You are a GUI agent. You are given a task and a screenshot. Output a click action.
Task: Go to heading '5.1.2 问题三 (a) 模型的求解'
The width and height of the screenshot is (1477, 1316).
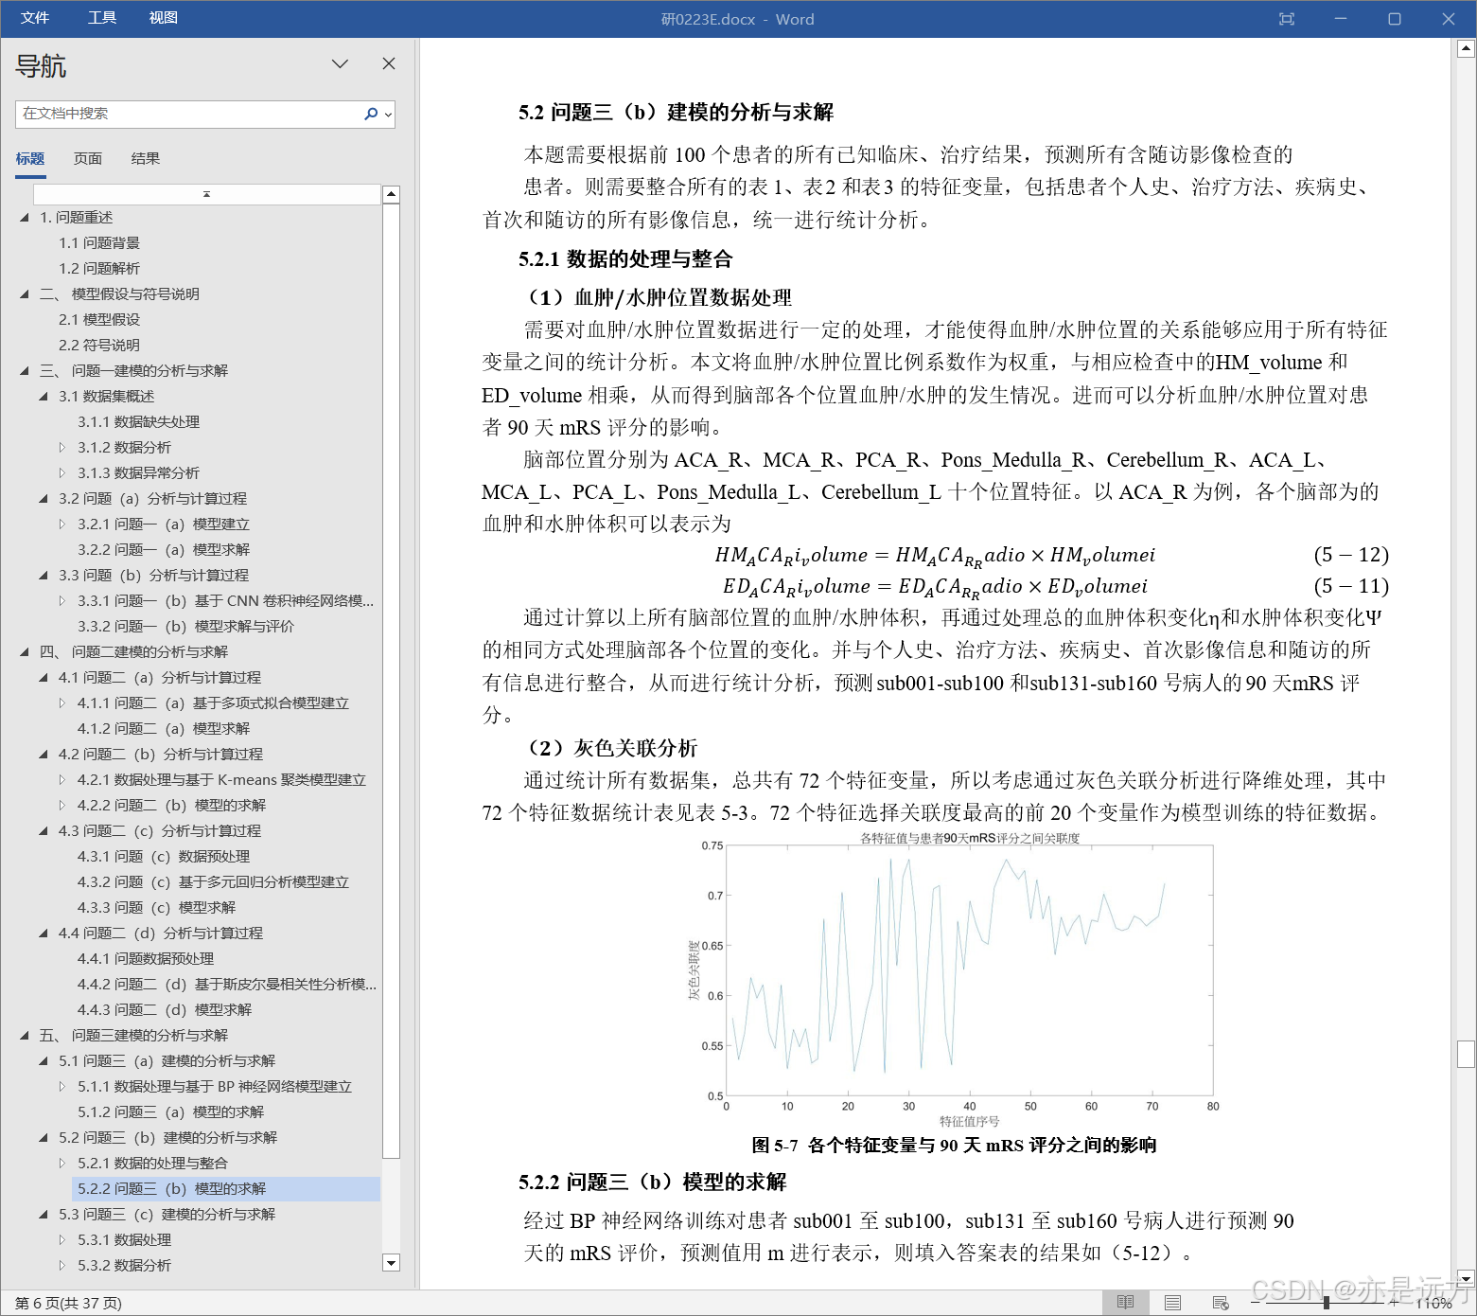coord(171,1112)
